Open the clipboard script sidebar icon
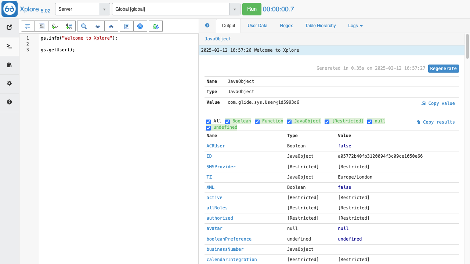Image resolution: width=470 pixels, height=264 pixels. [x=10, y=65]
